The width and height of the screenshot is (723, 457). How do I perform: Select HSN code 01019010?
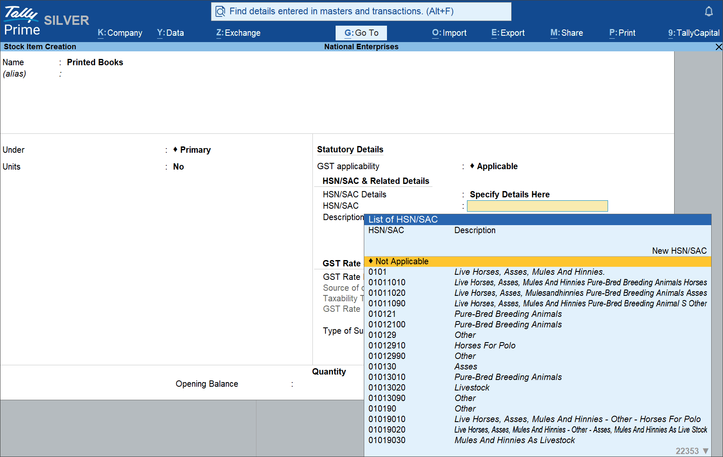tap(538, 419)
